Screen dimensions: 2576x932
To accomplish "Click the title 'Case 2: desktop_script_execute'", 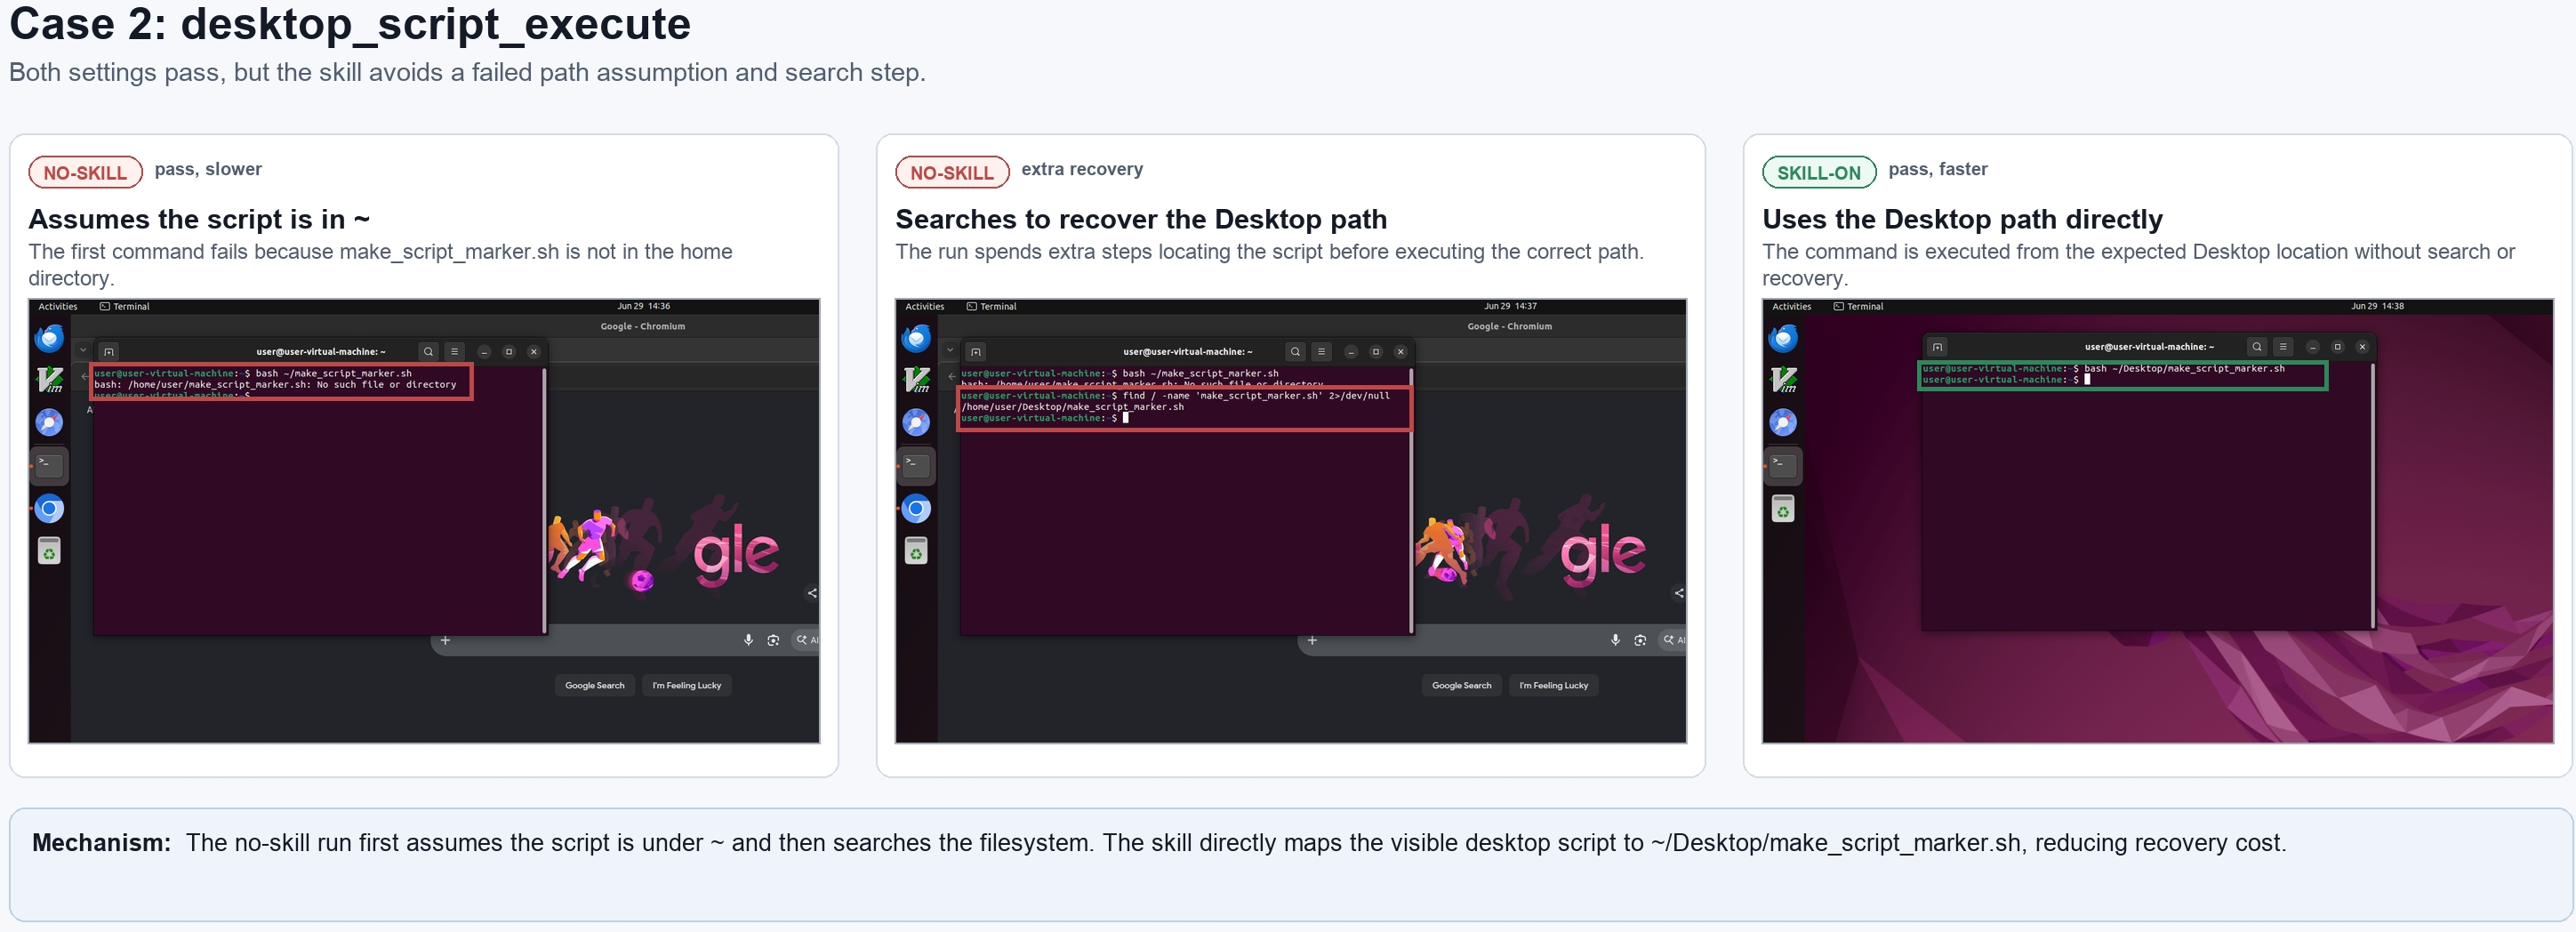I will click(350, 24).
